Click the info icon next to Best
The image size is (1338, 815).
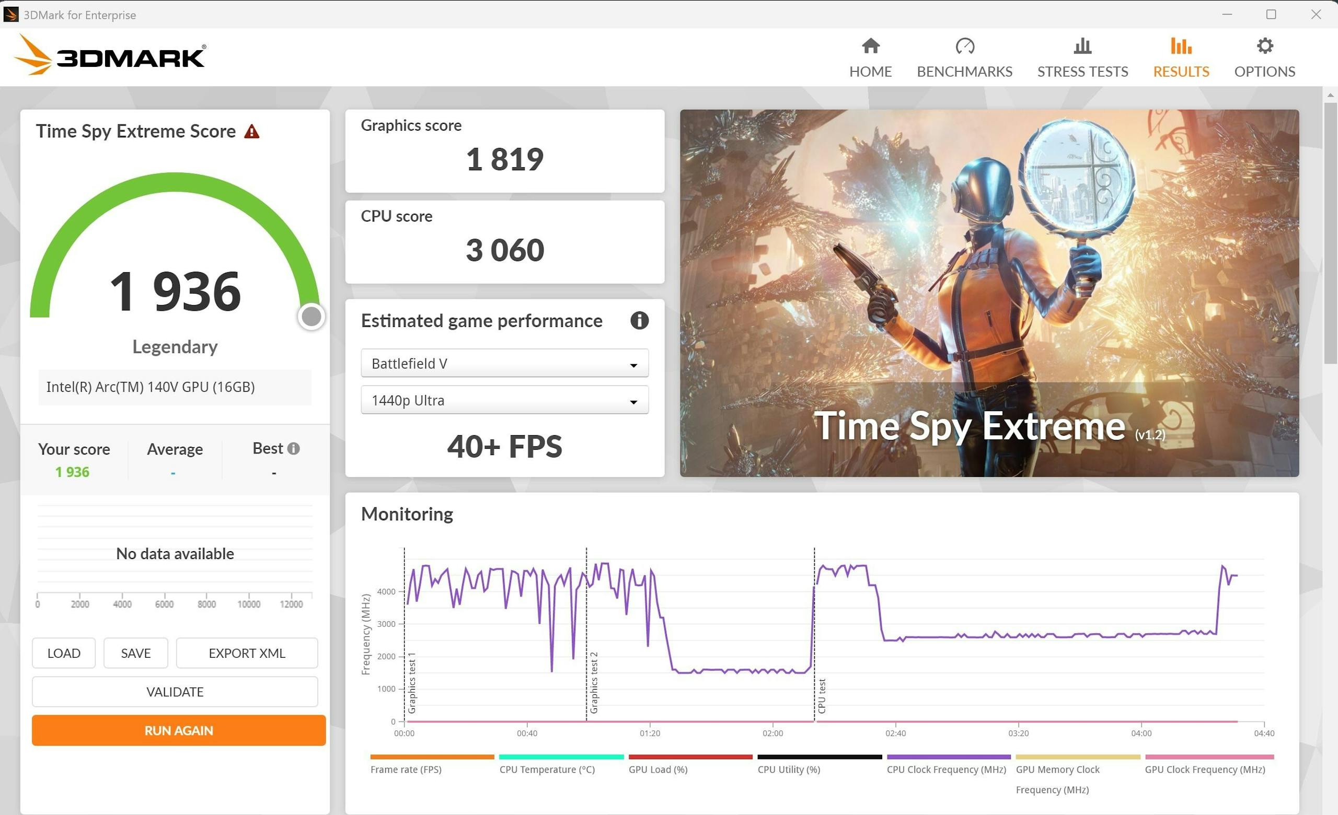pyautogui.click(x=293, y=449)
